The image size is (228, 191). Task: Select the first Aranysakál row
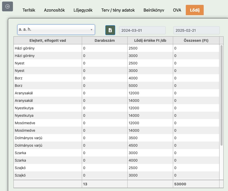coord(48,93)
